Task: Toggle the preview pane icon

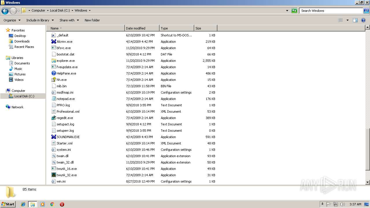Action: point(355,20)
